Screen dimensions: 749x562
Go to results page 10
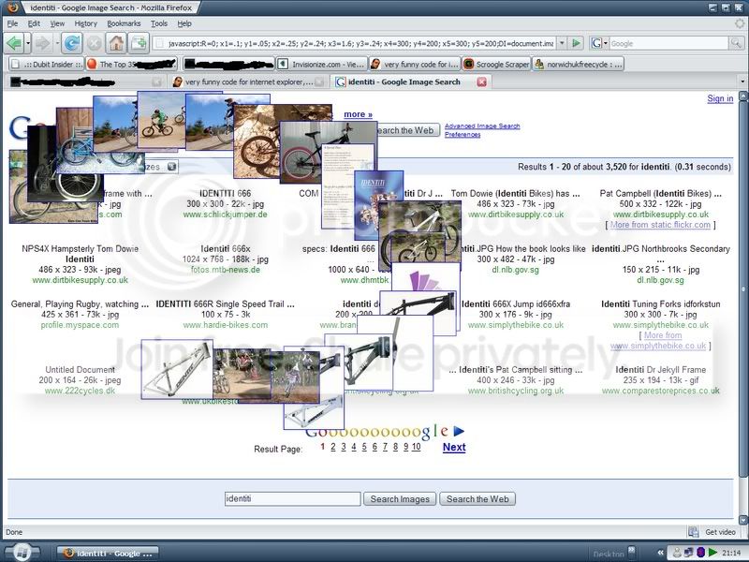416,447
